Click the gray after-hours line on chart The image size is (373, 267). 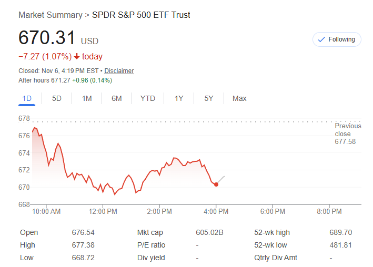pos(221,179)
